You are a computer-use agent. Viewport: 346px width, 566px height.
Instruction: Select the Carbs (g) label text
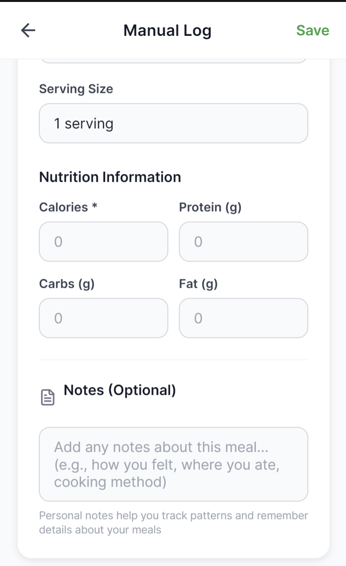67,284
